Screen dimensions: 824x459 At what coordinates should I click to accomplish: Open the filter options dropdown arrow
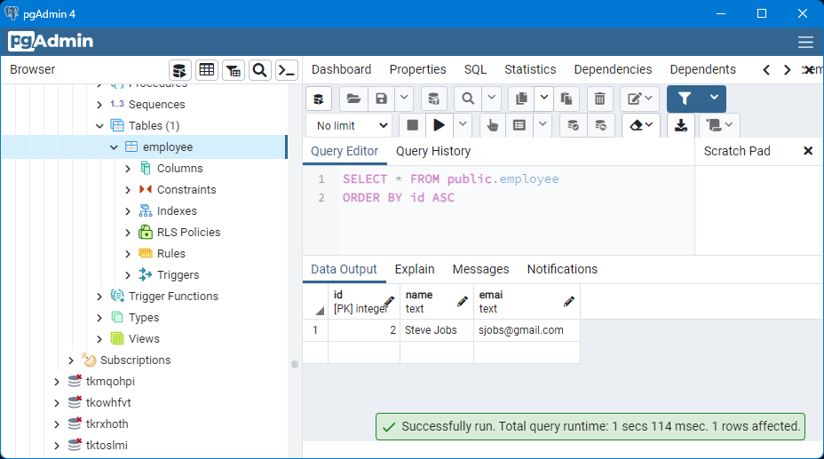coord(714,98)
